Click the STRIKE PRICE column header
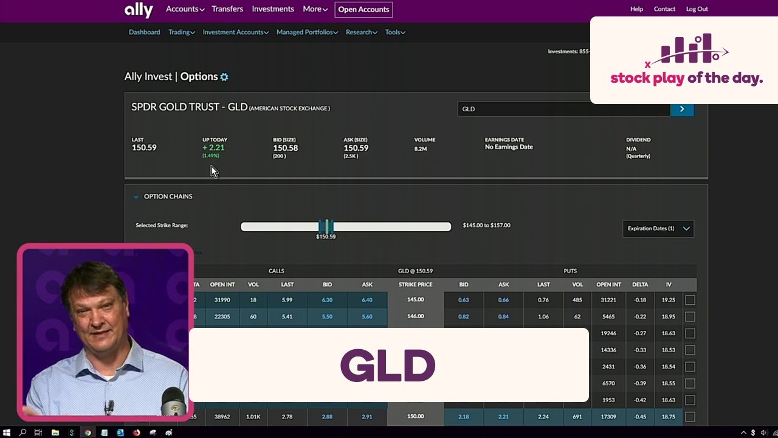778x438 pixels. point(416,285)
